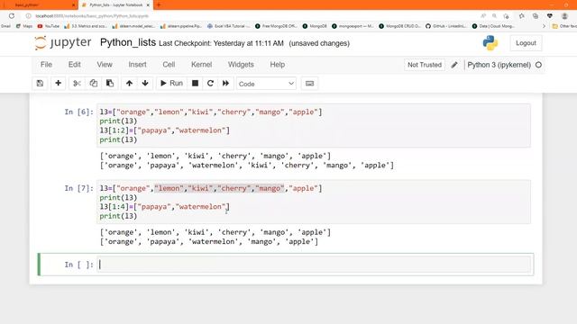Open the cell type Code dropdown

pos(267,84)
